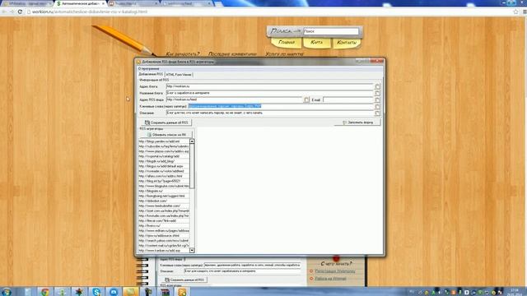Select the search.yahoo.com entry in the list
Screen dimensions: 527x296
coord(164,241)
